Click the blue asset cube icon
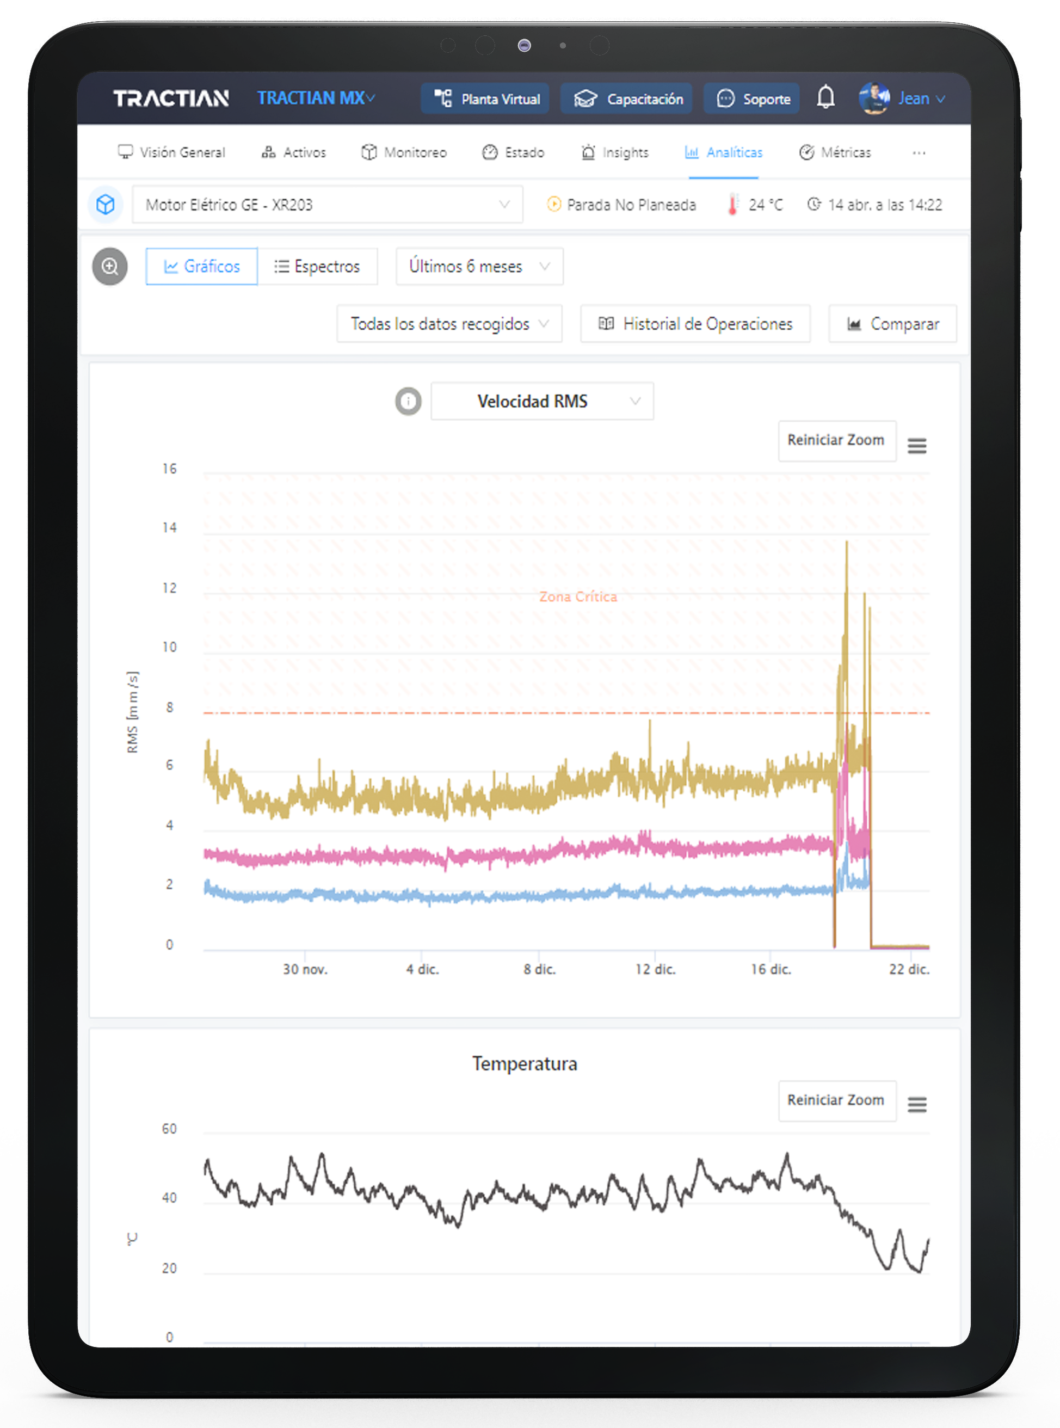 [x=105, y=205]
